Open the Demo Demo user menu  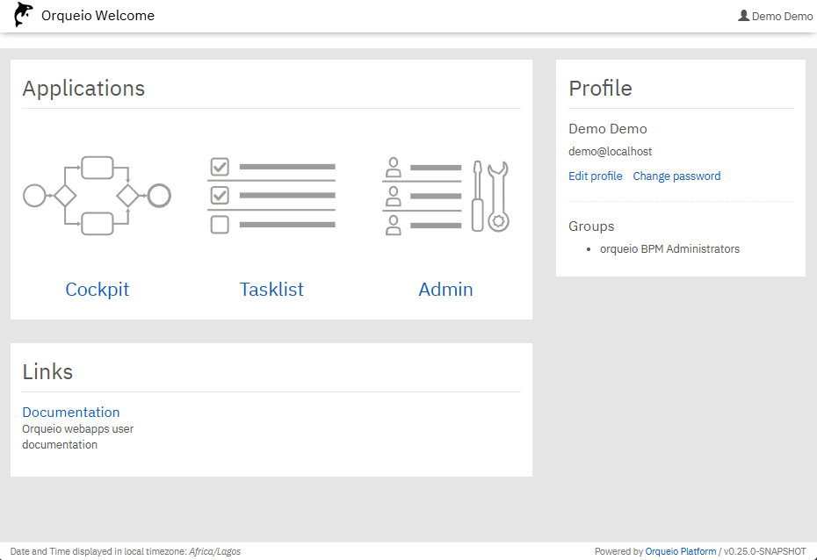781,16
